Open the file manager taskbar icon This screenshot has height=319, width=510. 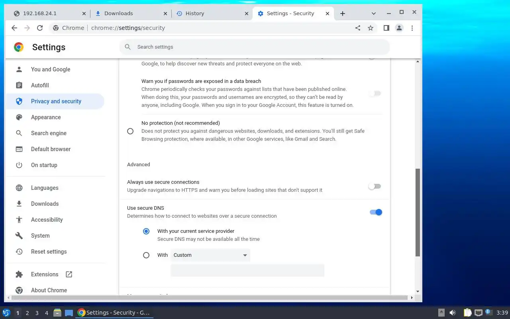coord(57,313)
